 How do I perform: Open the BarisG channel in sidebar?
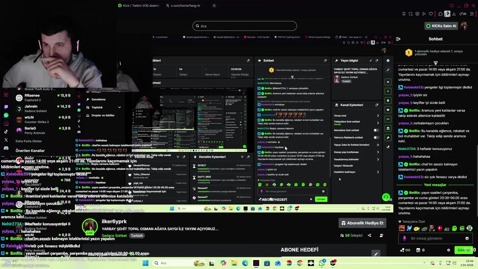[43, 130]
